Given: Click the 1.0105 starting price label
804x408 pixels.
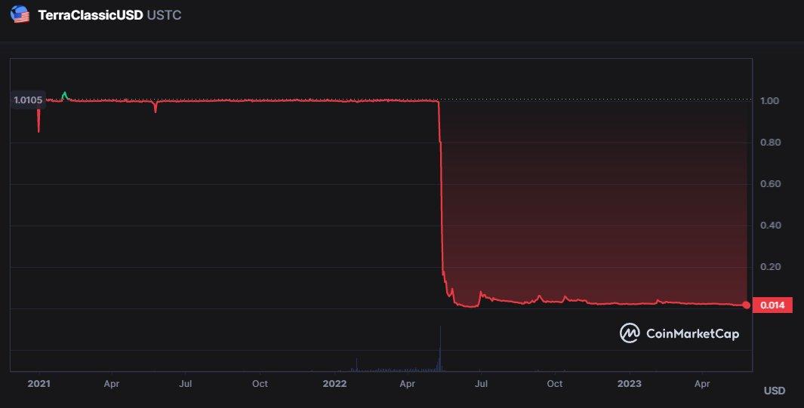Looking at the screenshot, I should tap(28, 100).
